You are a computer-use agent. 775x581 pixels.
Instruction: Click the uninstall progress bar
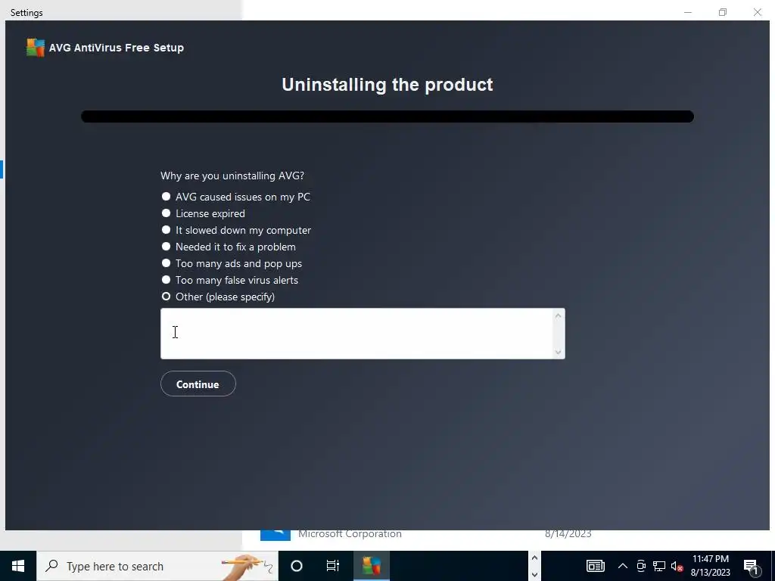[387, 117]
